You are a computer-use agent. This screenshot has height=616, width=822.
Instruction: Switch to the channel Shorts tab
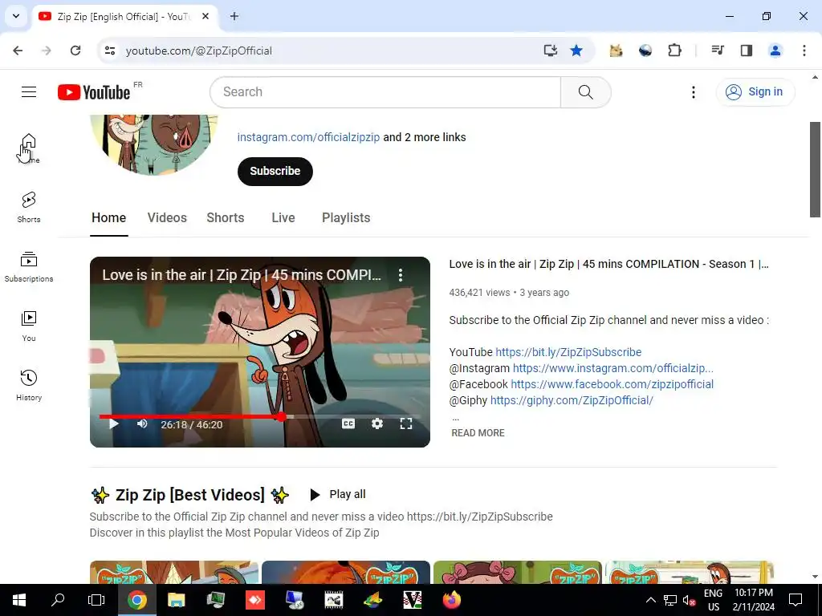coord(226,218)
